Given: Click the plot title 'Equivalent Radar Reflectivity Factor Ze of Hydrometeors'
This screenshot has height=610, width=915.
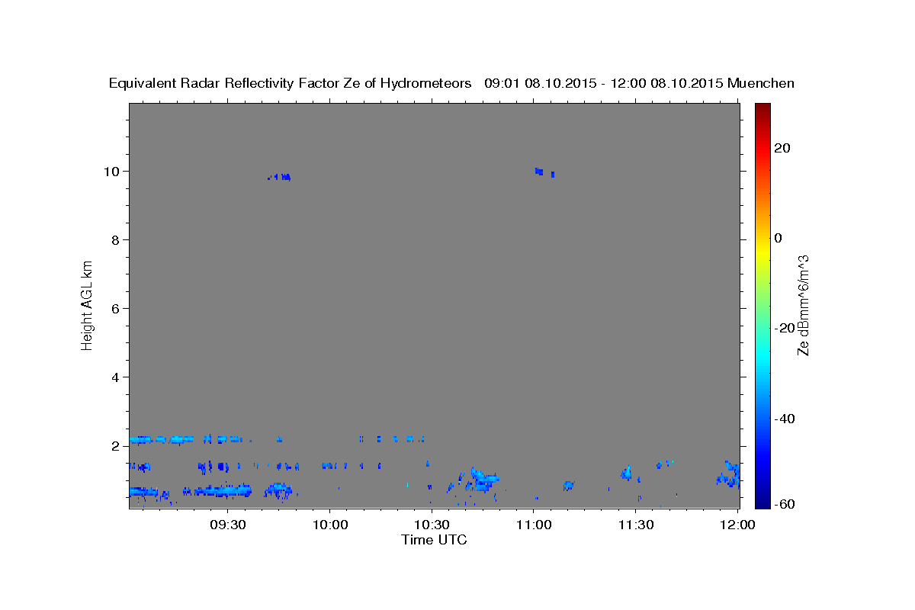Looking at the screenshot, I should [291, 84].
